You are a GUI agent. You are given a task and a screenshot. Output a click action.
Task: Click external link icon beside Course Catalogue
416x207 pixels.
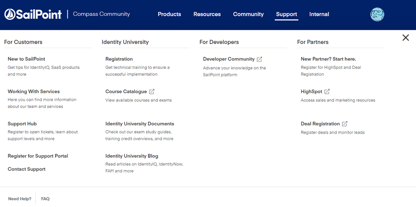152,92
